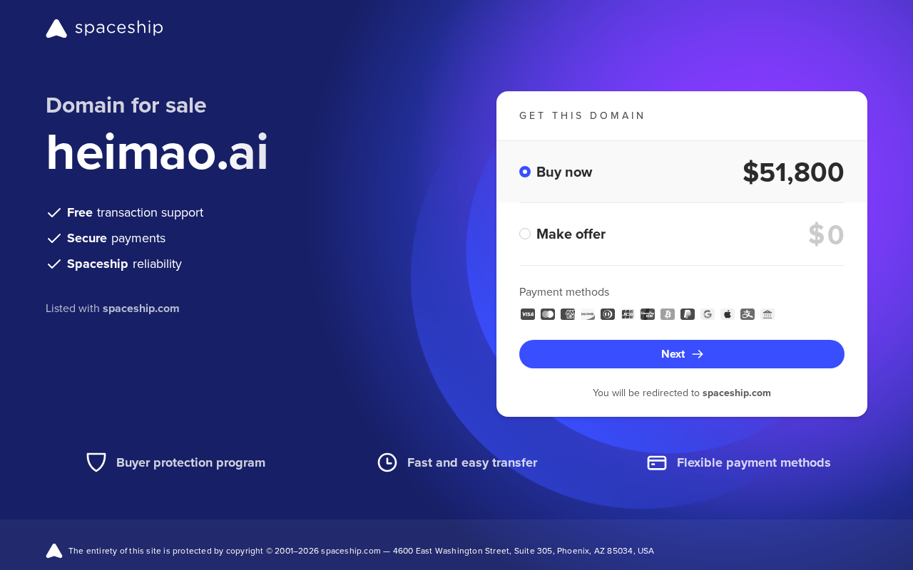Click the Visa payment icon

point(528,314)
